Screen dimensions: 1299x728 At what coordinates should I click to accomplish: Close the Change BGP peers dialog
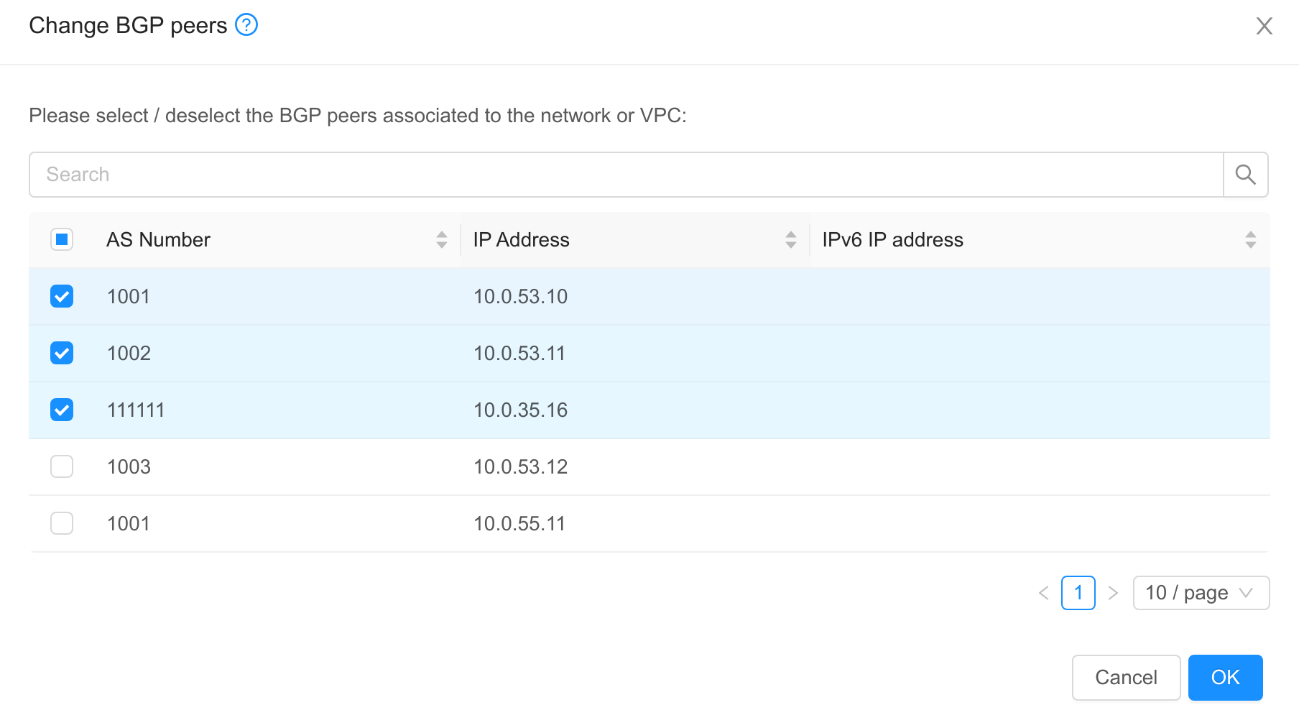pyautogui.click(x=1264, y=25)
